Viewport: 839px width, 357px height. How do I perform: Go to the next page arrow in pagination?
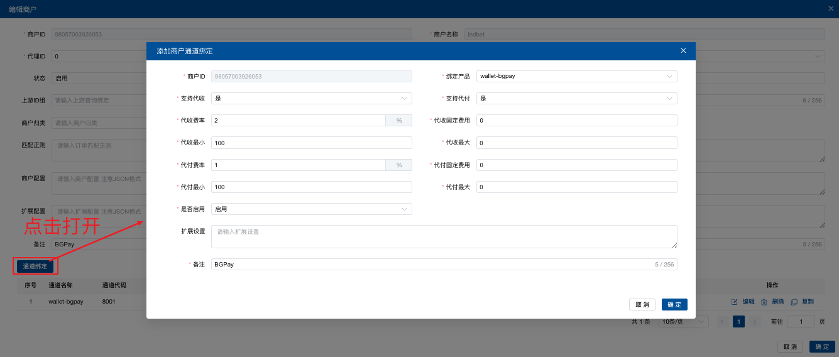point(755,321)
